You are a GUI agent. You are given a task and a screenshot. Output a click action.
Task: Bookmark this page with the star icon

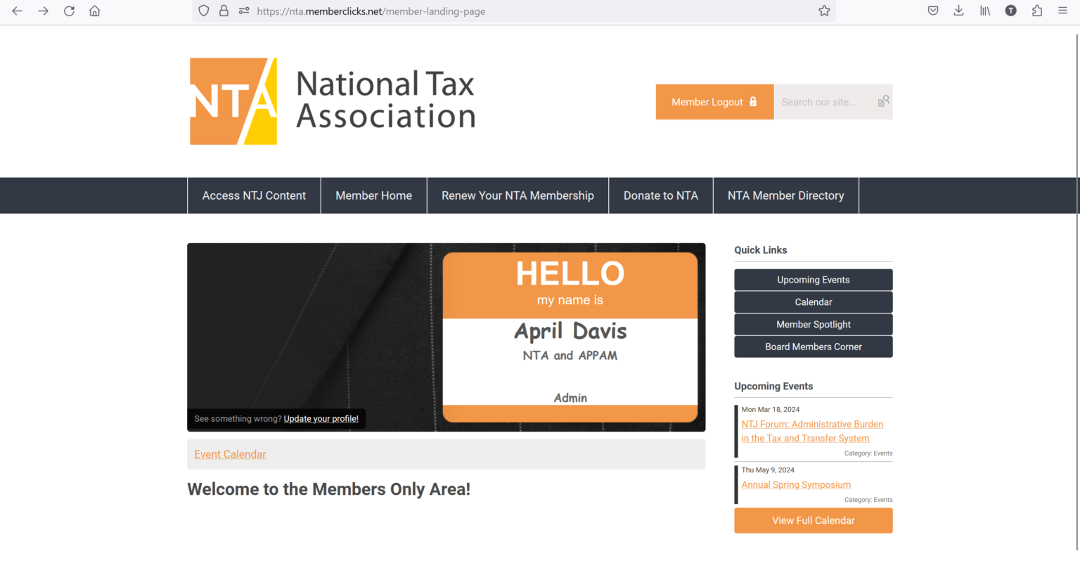coord(823,11)
